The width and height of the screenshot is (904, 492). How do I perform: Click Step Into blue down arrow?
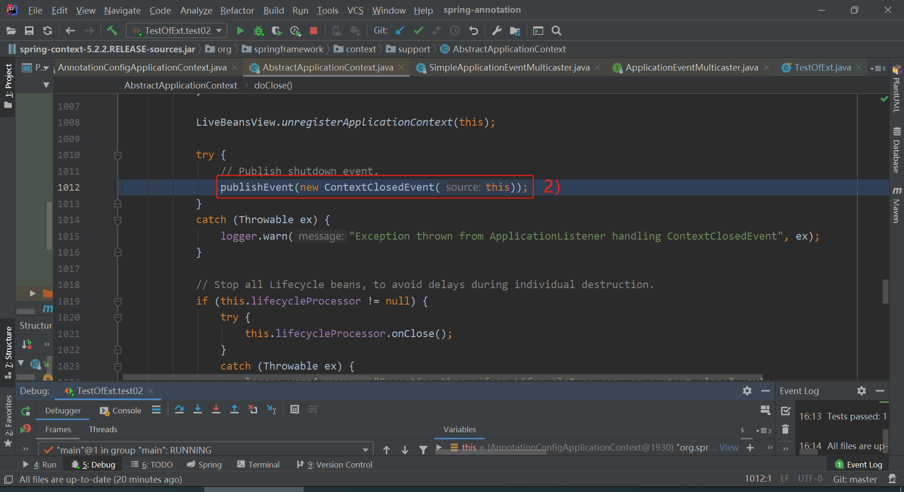(198, 410)
